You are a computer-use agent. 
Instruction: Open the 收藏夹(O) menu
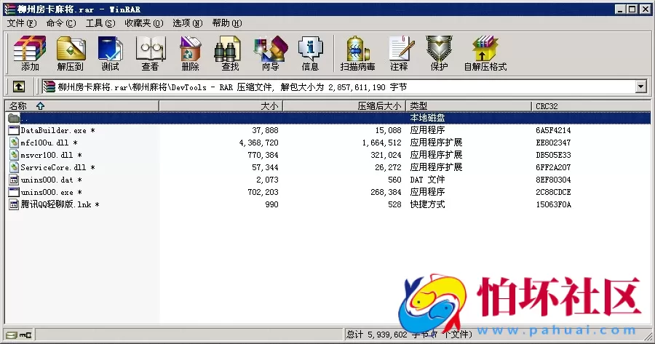coord(143,23)
